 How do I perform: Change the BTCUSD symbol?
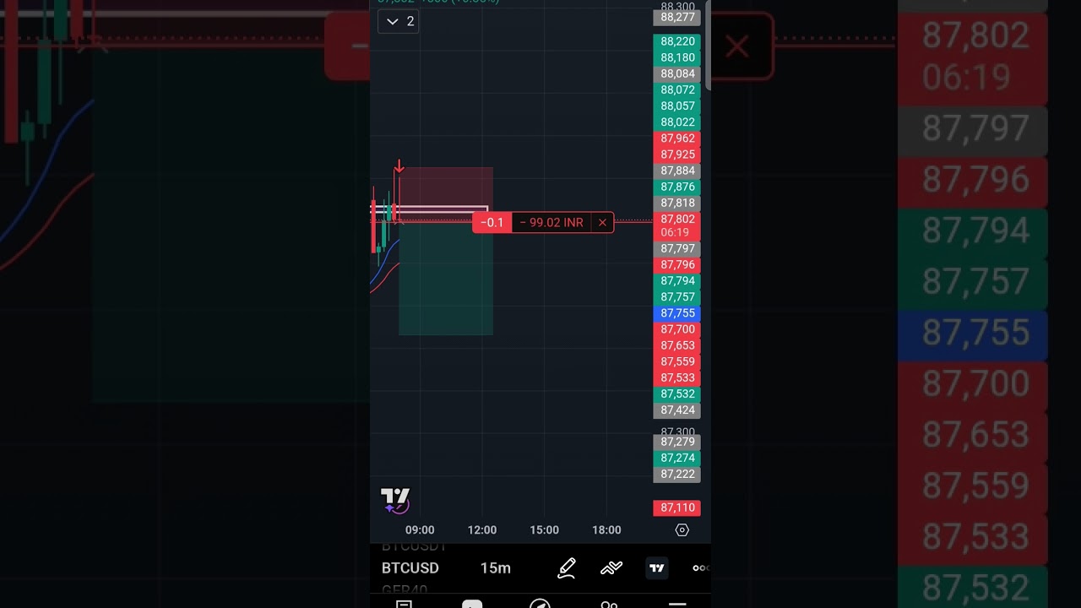(x=410, y=568)
